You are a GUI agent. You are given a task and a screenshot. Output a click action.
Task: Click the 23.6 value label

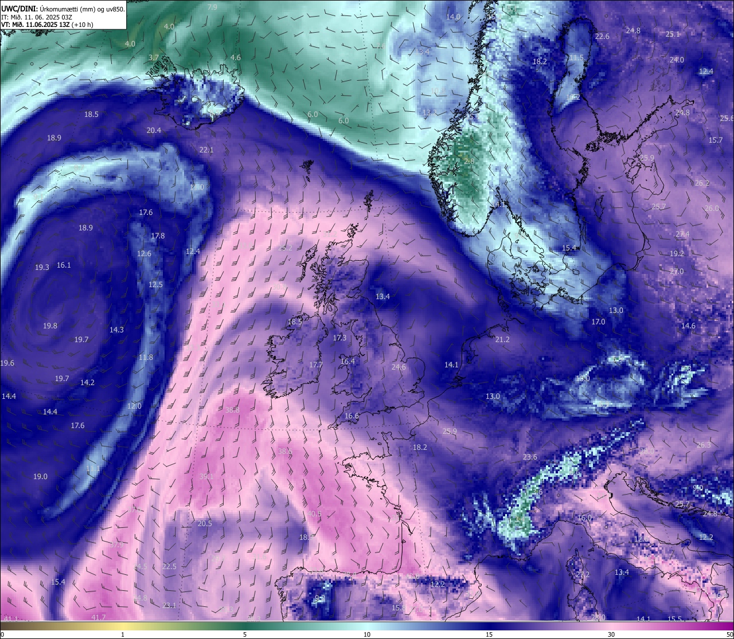(x=530, y=457)
